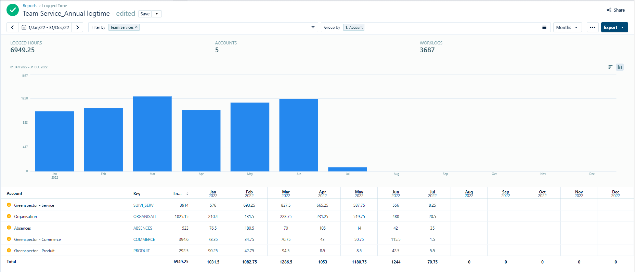Image resolution: width=635 pixels, height=272 pixels.
Task: Open the three-dot more options menu
Action: pos(592,27)
